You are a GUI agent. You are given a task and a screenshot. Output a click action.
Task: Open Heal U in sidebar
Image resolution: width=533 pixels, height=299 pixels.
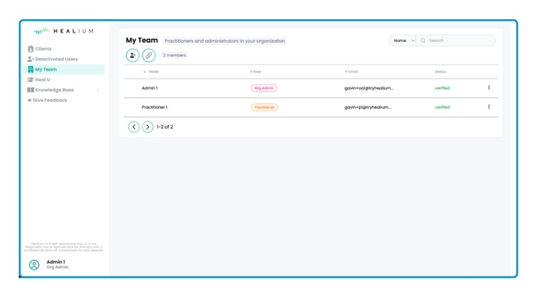pos(39,80)
